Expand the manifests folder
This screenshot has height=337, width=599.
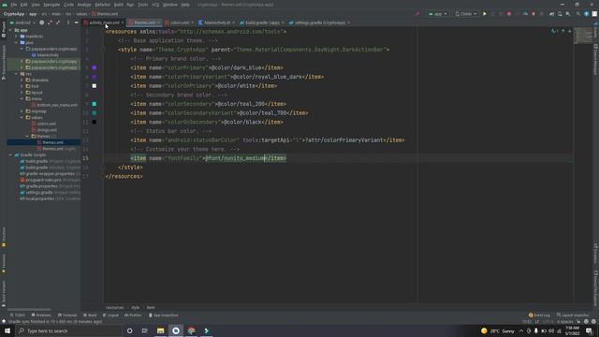pyautogui.click(x=17, y=37)
